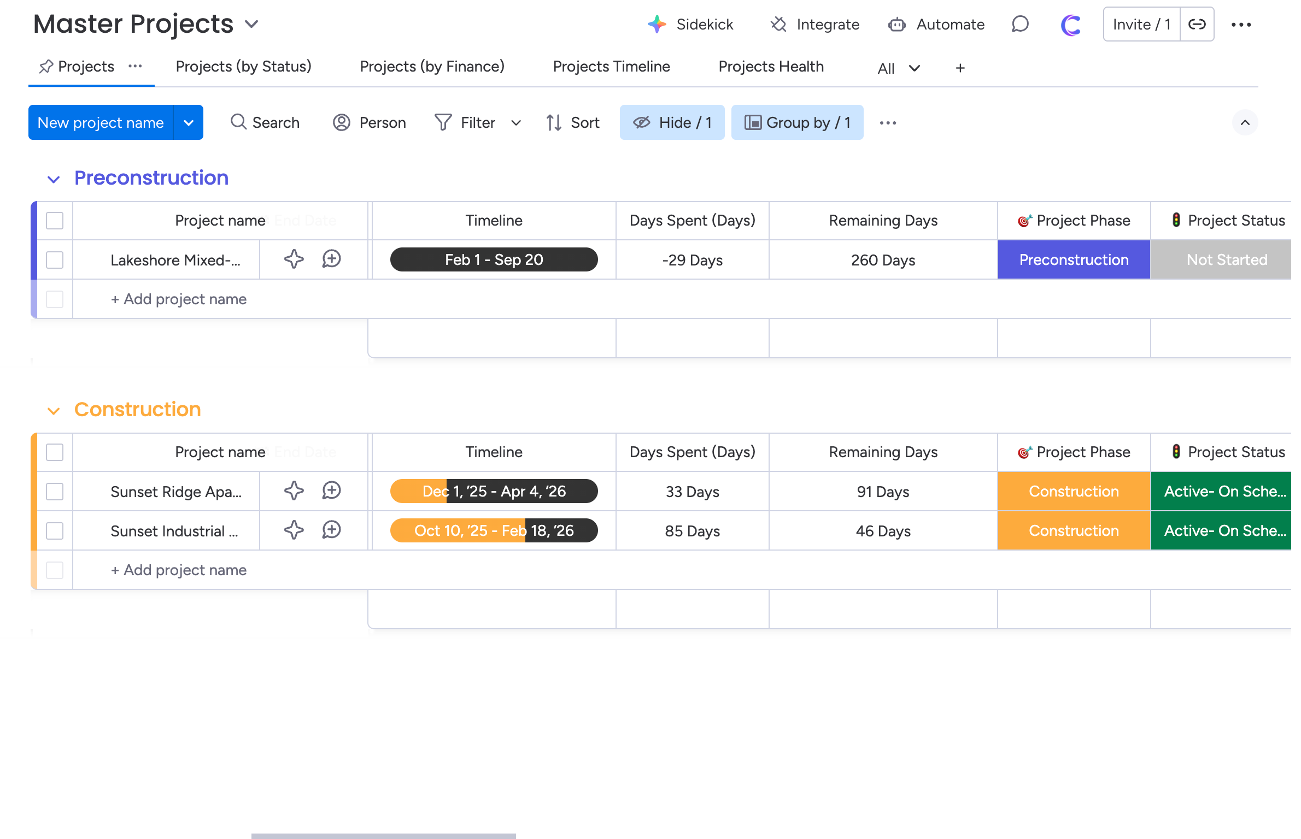
Task: Click the Hide / 1 columns button
Action: point(672,122)
